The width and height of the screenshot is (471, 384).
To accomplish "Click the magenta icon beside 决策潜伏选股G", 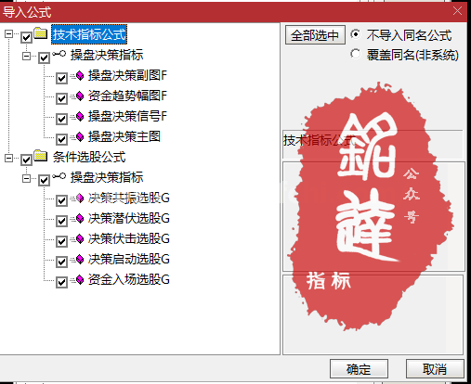I will [x=80, y=218].
